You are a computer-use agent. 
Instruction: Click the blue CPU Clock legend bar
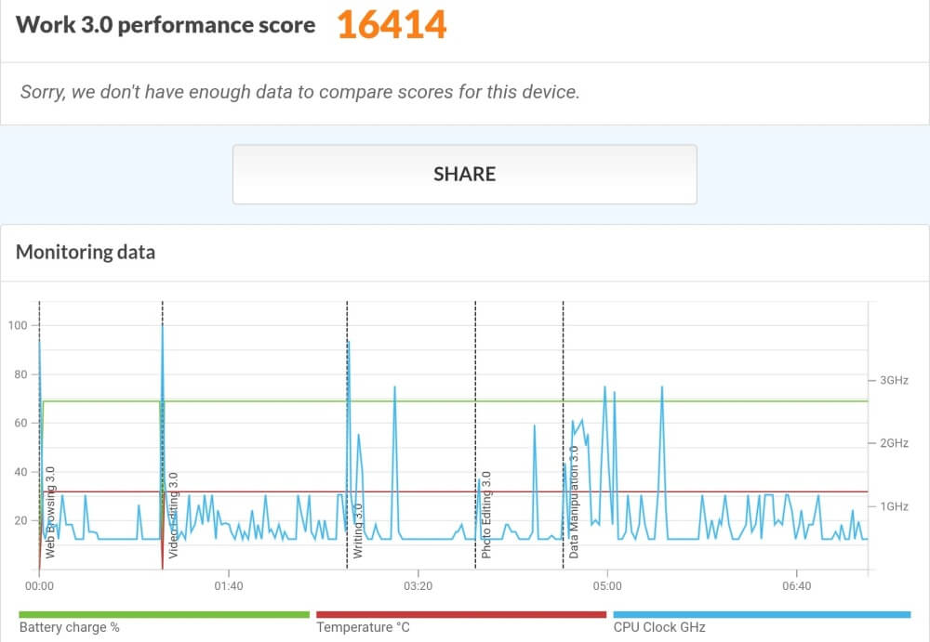pos(762,615)
